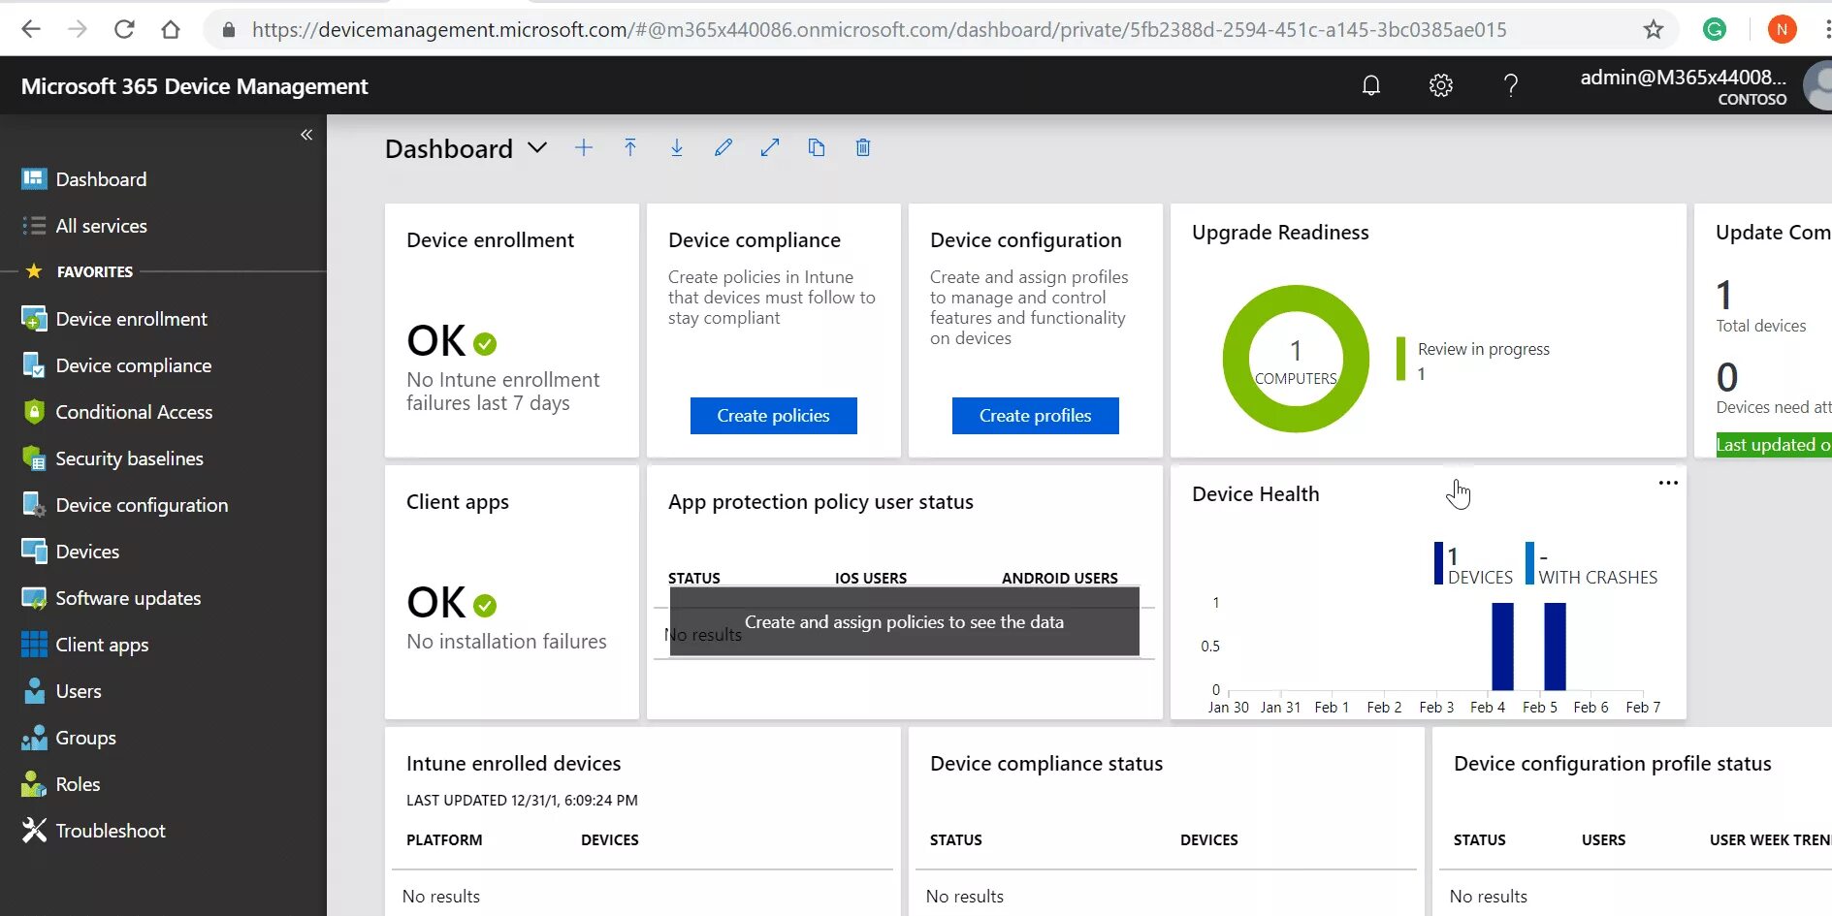1832x916 pixels.
Task: Click PLATFORM column header in Intune enrolled devices
Action: pos(444,840)
